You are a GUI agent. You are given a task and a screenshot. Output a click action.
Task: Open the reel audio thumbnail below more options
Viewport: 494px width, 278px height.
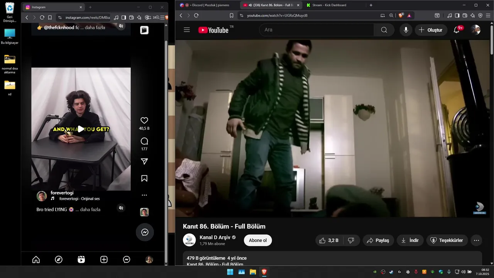point(144,212)
